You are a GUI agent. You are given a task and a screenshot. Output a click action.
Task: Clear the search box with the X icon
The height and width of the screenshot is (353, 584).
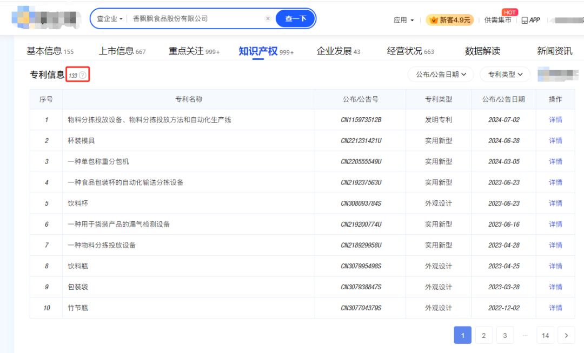pyautogui.click(x=268, y=18)
